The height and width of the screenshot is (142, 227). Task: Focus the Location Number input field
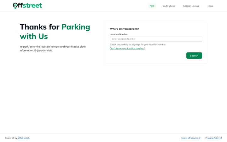tap(156, 39)
